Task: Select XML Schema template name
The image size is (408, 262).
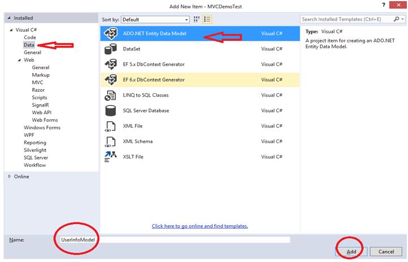Action: (138, 141)
